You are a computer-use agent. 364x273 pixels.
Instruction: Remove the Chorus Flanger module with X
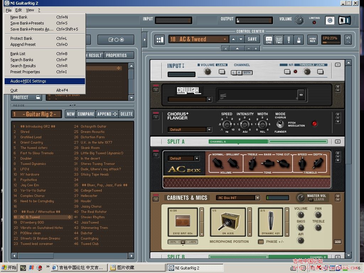[338, 114]
